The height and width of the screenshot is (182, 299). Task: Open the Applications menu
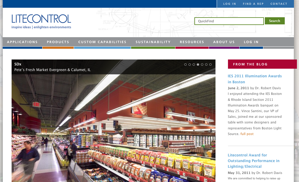[22, 42]
